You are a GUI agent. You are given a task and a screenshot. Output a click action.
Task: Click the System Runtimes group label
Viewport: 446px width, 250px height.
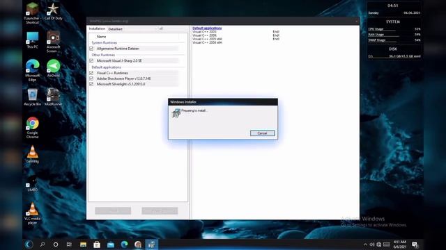click(x=105, y=42)
